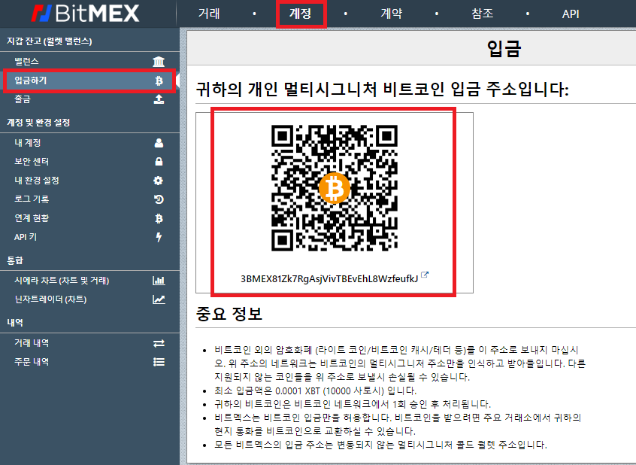Viewport: 636px width, 465px height.
Task: Click the bar chart icon beside 시에라 차트
Action: point(159,280)
